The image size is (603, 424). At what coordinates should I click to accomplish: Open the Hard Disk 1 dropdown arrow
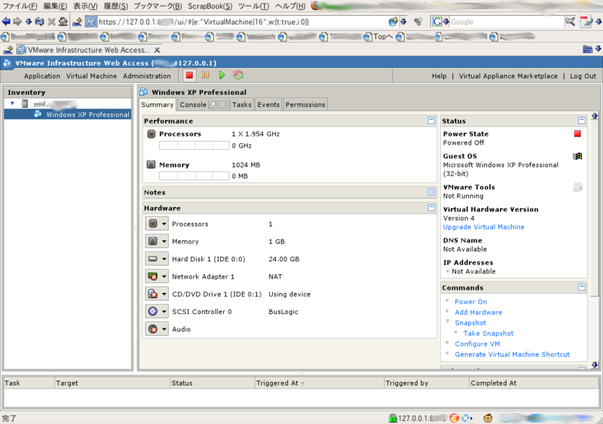[x=164, y=259]
